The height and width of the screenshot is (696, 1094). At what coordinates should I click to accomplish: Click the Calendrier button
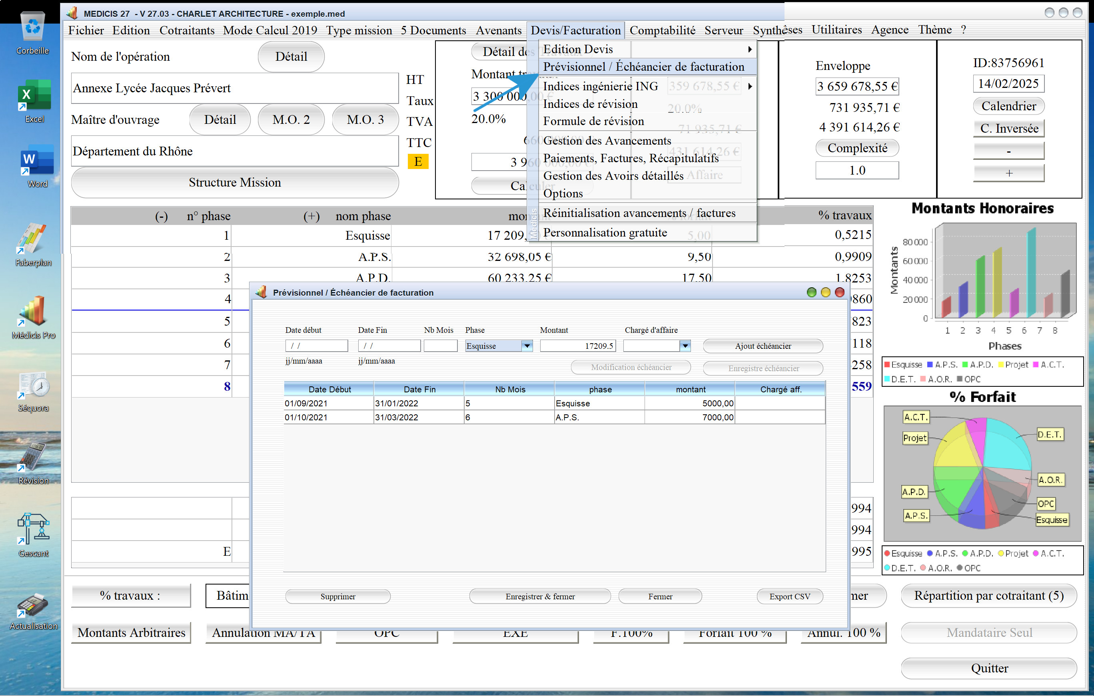pyautogui.click(x=1008, y=106)
